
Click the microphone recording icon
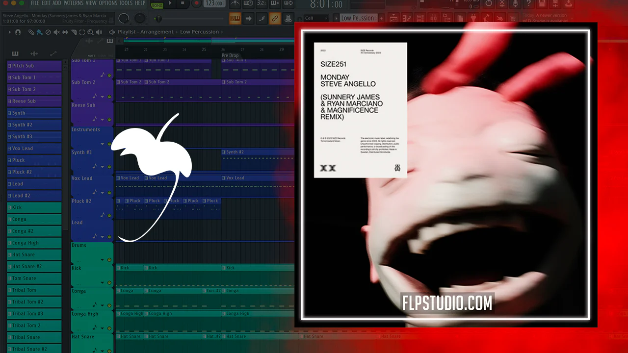[x=515, y=4]
